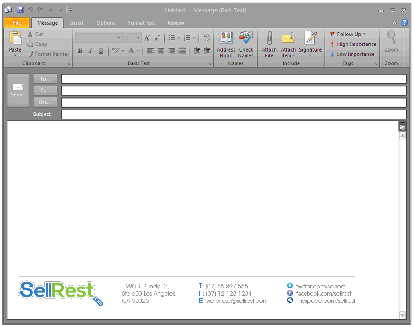Open the font color picker arrow

(x=138, y=51)
